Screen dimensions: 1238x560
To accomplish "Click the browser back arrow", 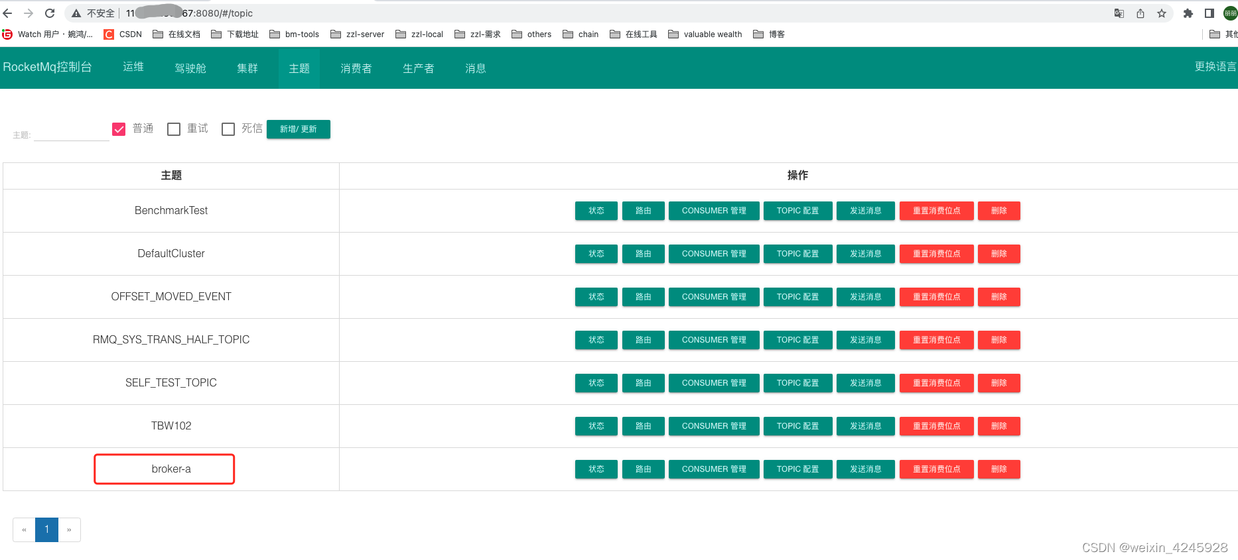I will pyautogui.click(x=8, y=13).
